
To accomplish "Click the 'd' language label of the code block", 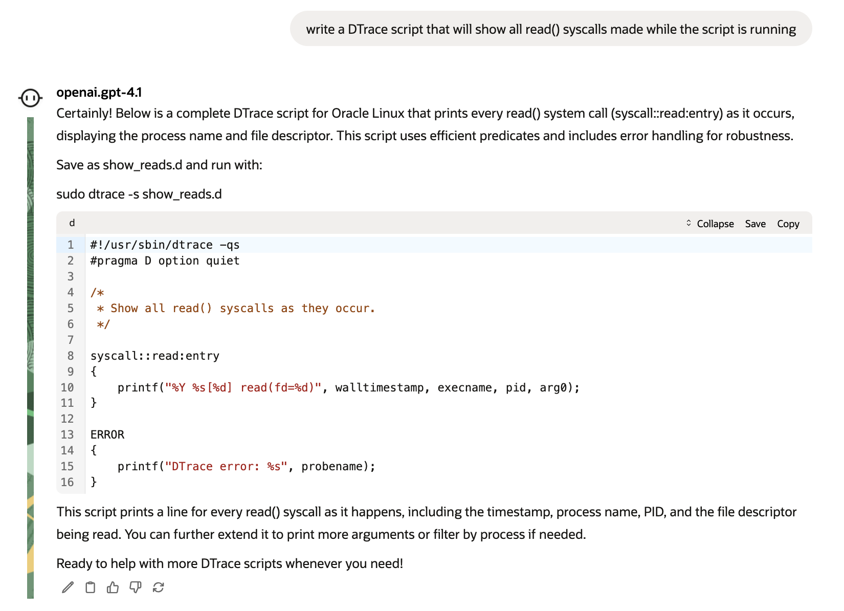I will coord(72,223).
